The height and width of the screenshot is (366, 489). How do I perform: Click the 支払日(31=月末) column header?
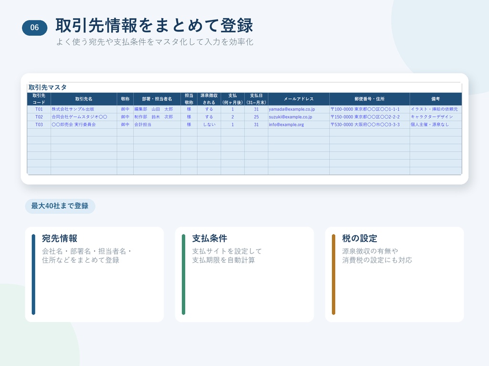pyautogui.click(x=256, y=99)
